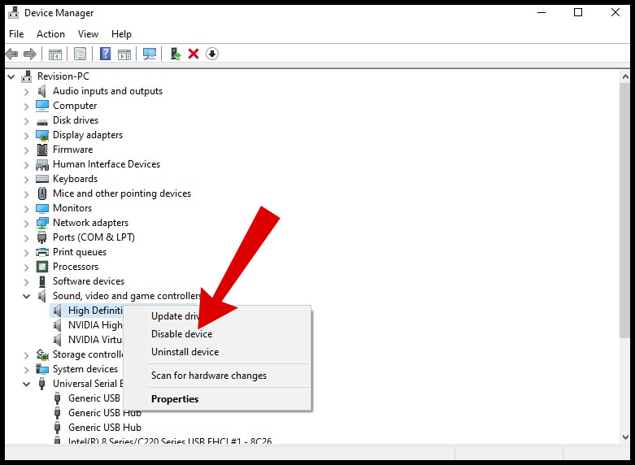Expand the Software devices category
The image size is (635, 465).
pyautogui.click(x=26, y=282)
